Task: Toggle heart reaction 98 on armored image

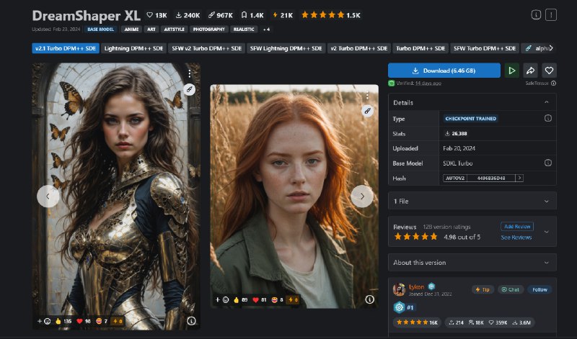Action: (84, 321)
